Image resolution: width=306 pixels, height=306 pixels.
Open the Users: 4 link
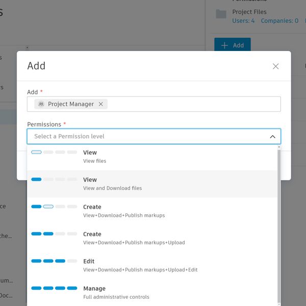click(243, 21)
